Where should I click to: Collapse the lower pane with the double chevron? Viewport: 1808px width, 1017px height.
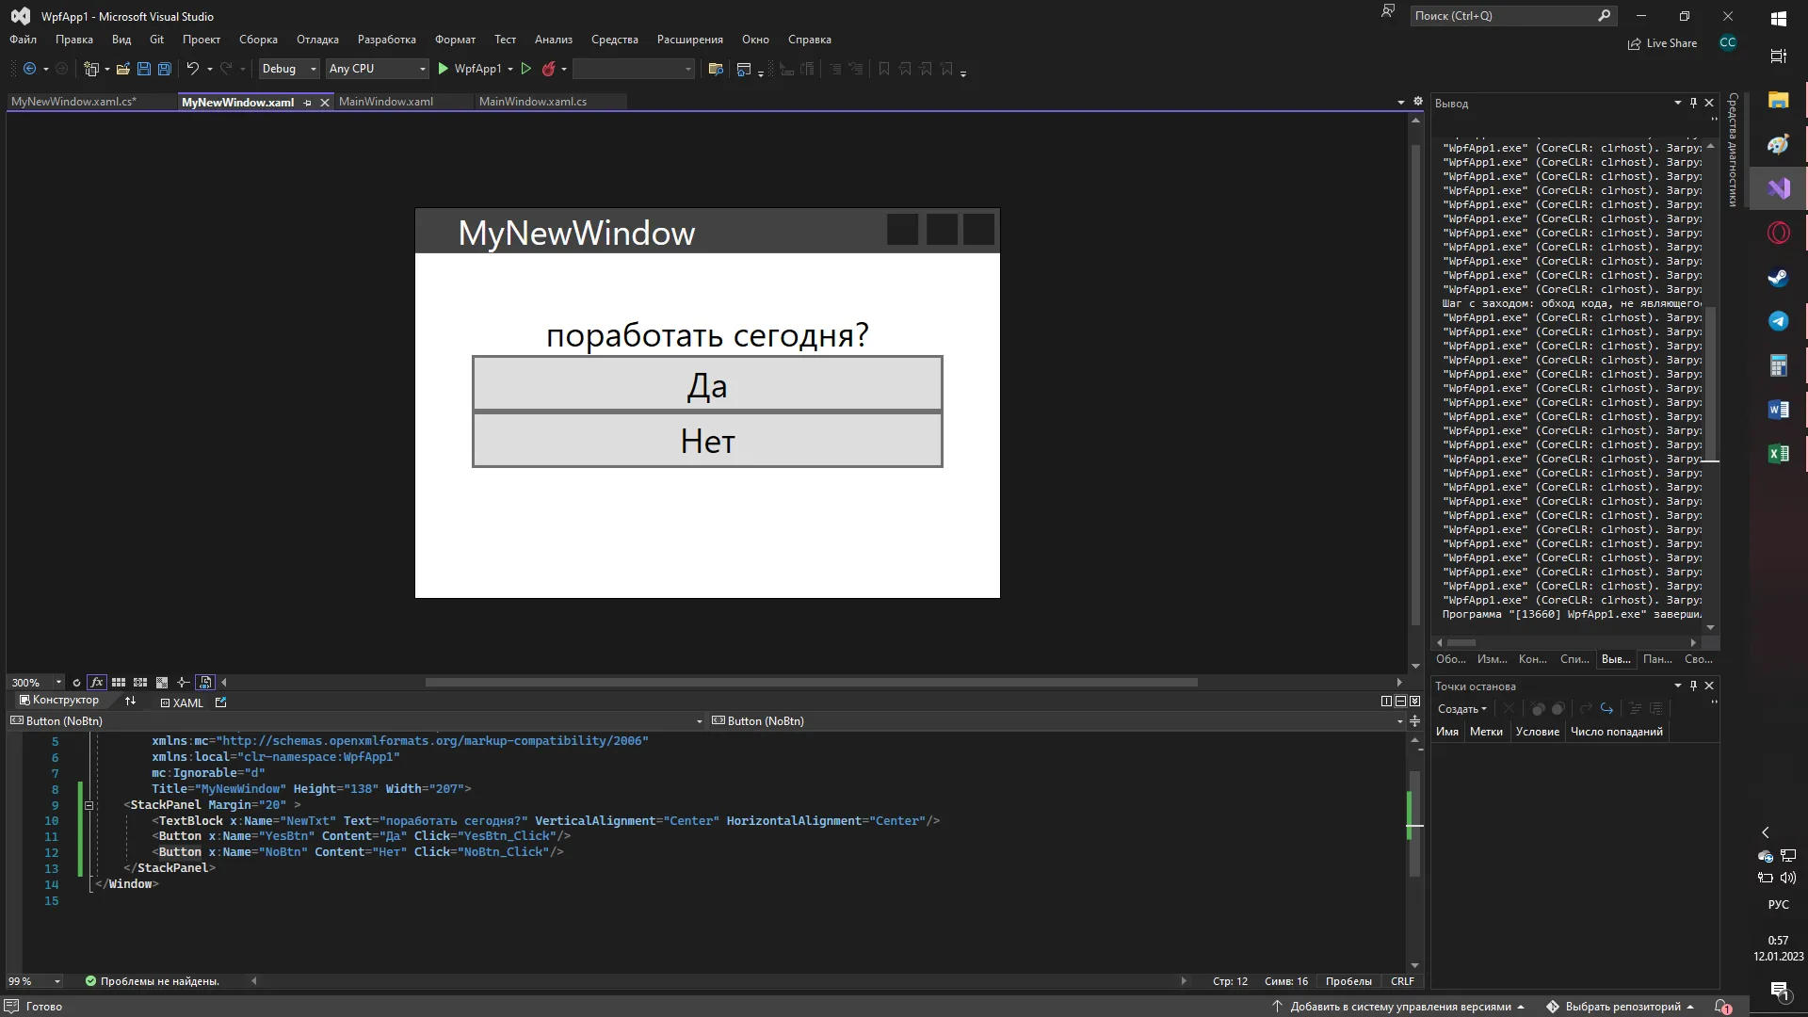[x=1414, y=702]
